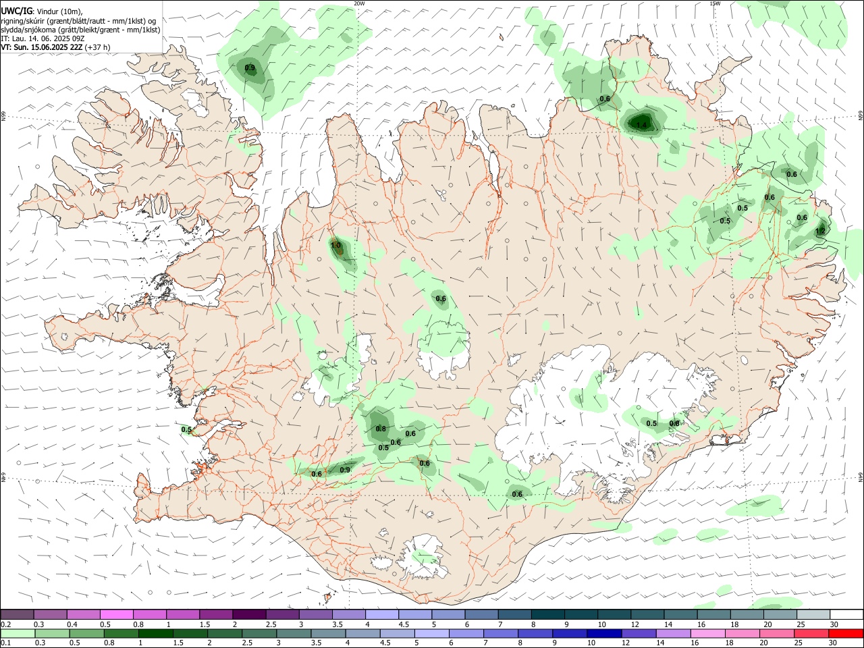Select the bright pink 0.5–0.8 swatch in upper legend
864x648 pixels.
pos(117,614)
